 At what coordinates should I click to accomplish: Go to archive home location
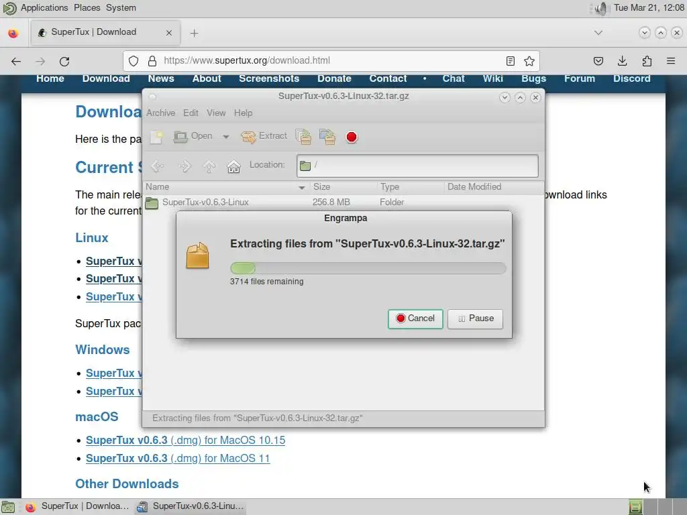(233, 166)
